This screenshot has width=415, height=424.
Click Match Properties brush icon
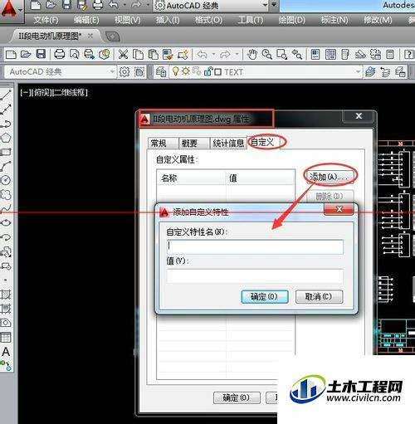click(x=168, y=55)
